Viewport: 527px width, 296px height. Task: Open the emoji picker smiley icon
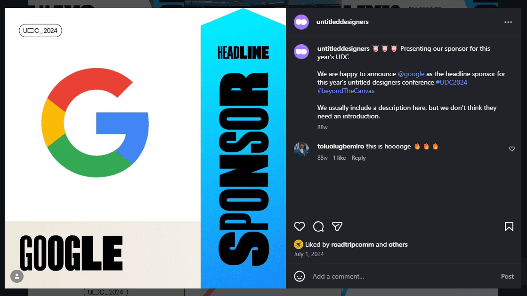pyautogui.click(x=300, y=276)
